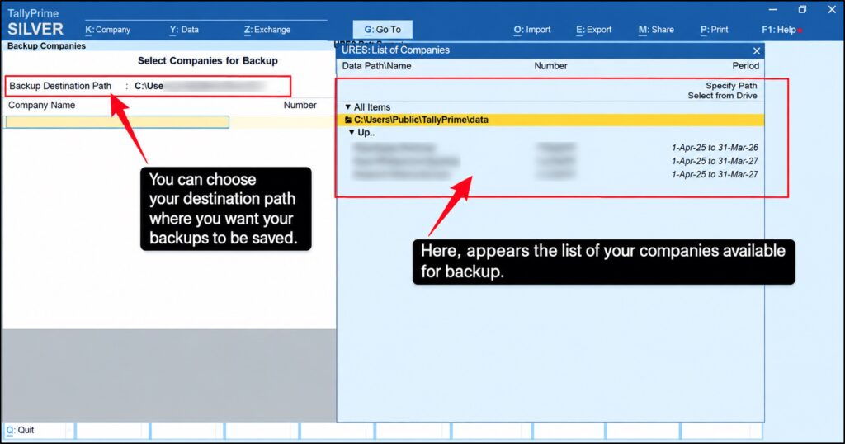Image resolution: width=845 pixels, height=444 pixels.
Task: Minimize the TallyPrime window
Action: point(772,10)
